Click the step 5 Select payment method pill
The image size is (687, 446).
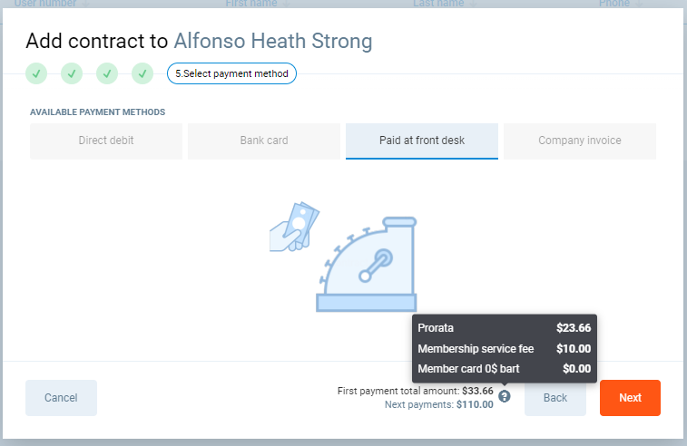pyautogui.click(x=231, y=73)
